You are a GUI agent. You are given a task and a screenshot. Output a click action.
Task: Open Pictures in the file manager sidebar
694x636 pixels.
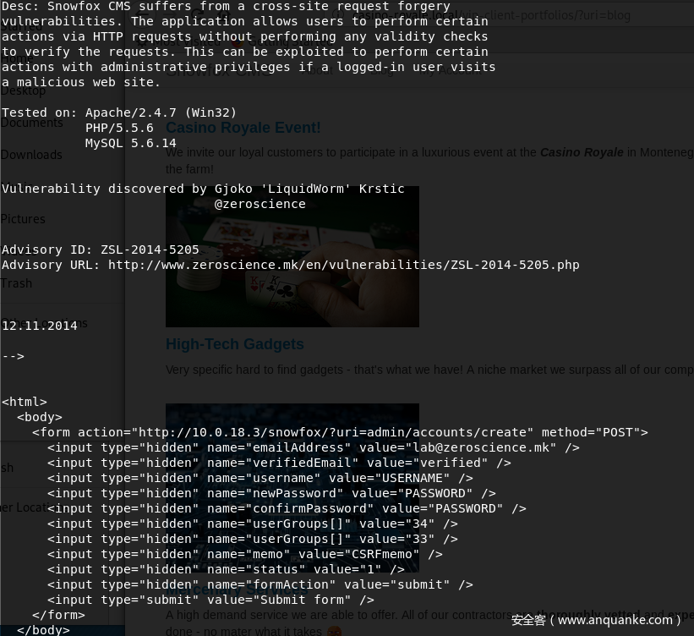(23, 219)
